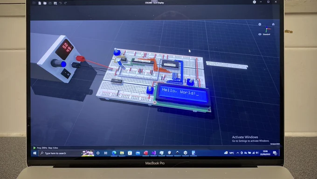
Task: Create a new file from the toolbar
Action: [x=40, y=3]
